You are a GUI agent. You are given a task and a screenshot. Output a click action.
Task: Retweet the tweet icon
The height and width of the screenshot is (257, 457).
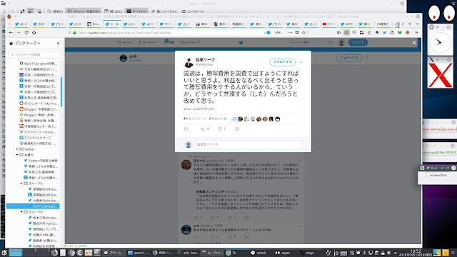click(203, 128)
